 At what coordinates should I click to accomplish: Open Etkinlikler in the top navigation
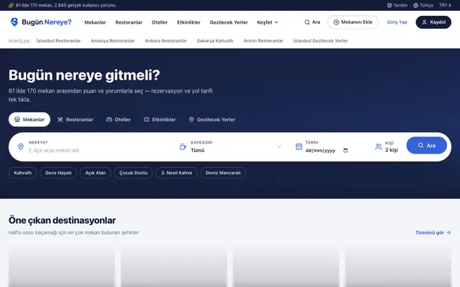click(188, 22)
